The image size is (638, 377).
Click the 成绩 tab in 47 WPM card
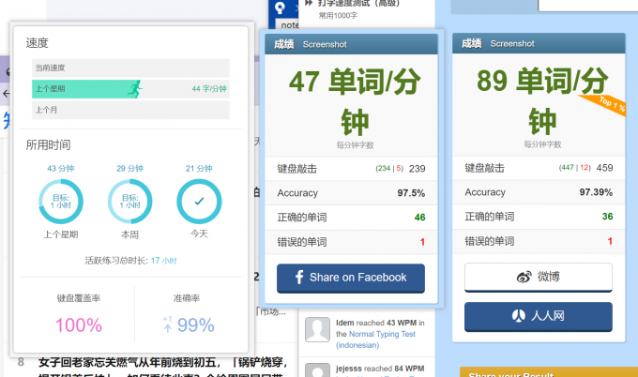284,44
